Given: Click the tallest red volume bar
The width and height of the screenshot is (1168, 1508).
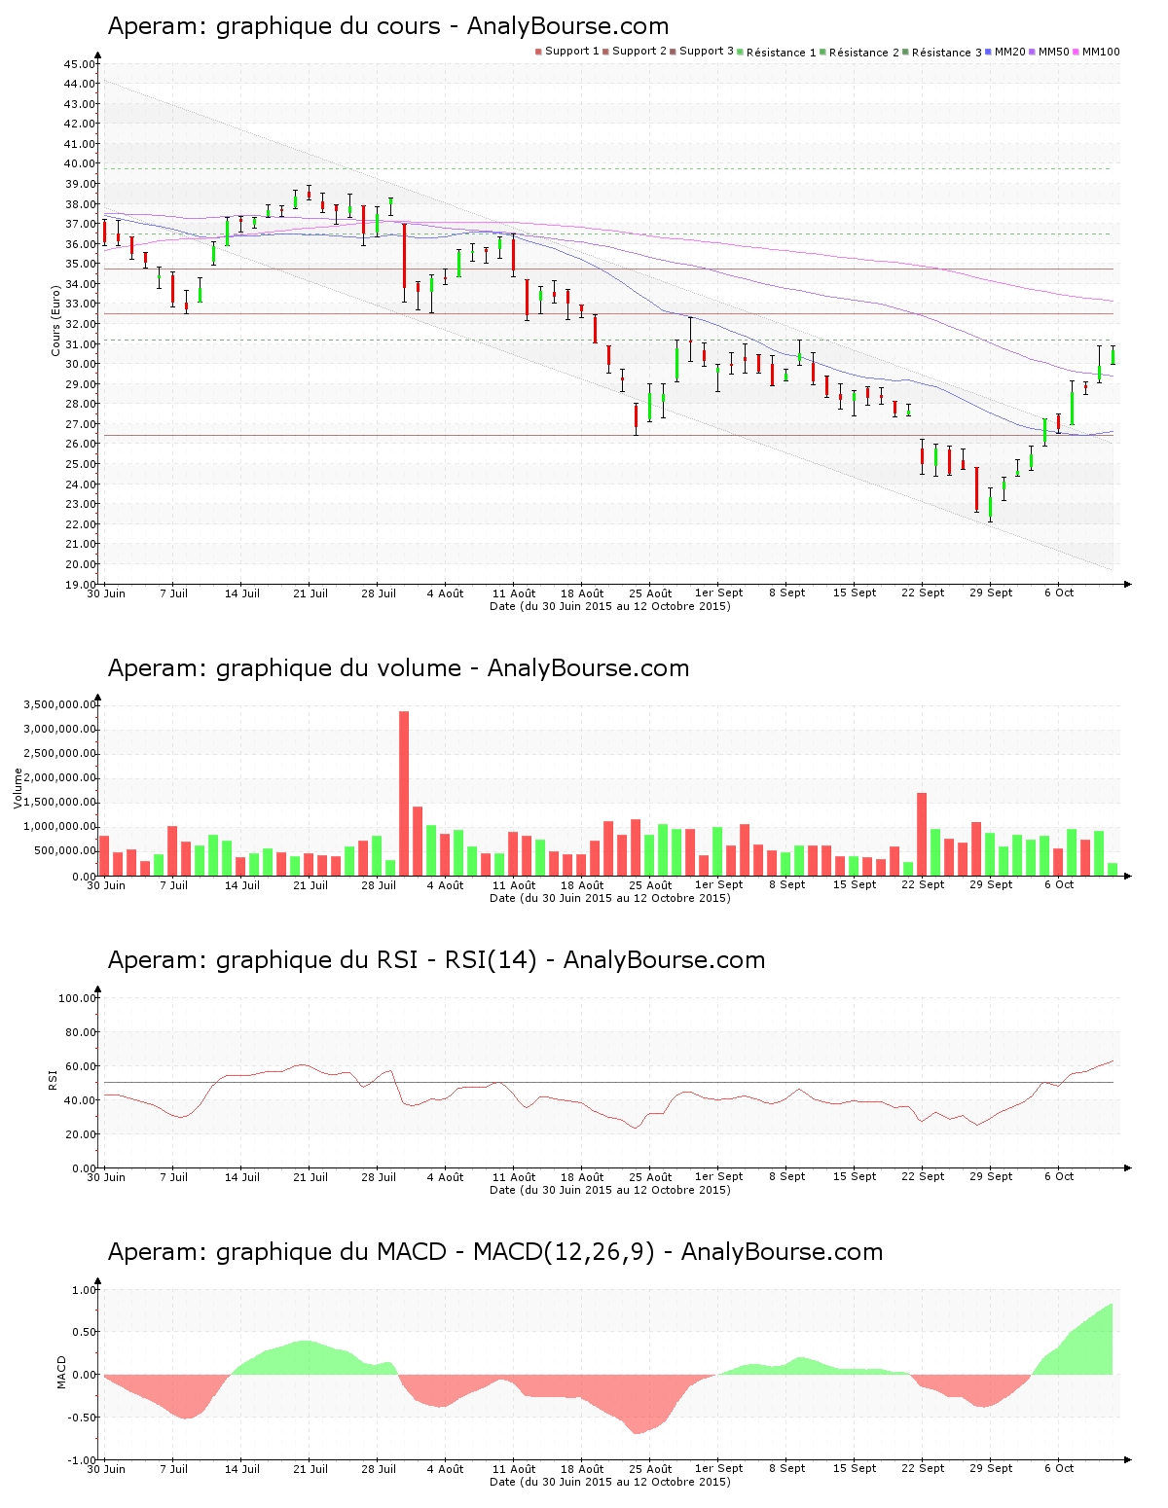Looking at the screenshot, I should tap(404, 793).
